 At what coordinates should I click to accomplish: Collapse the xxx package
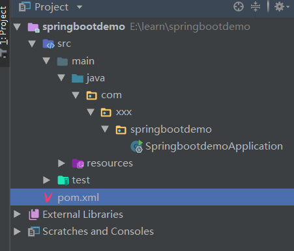pyautogui.click(x=91, y=112)
